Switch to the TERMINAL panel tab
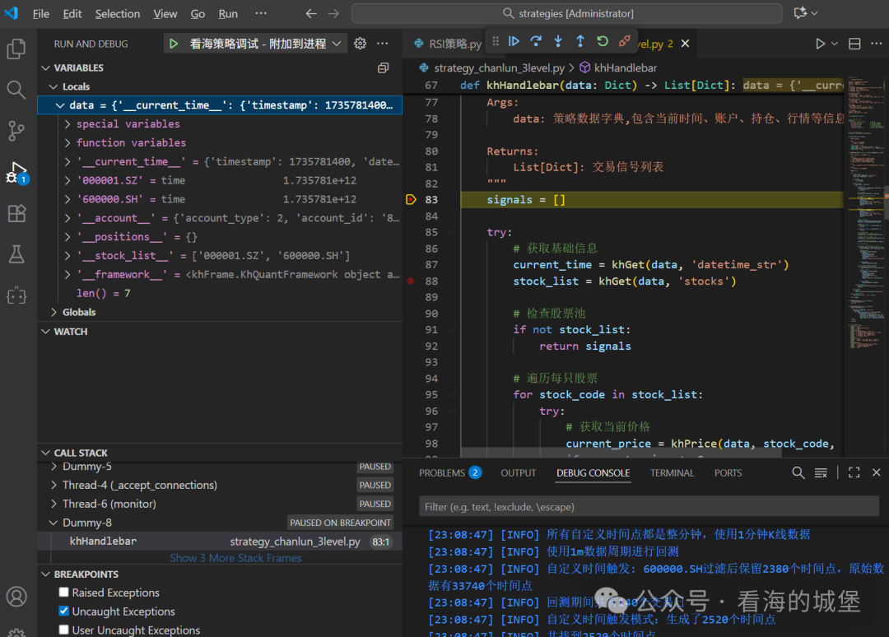Screen dimensions: 889x637 tap(672, 473)
